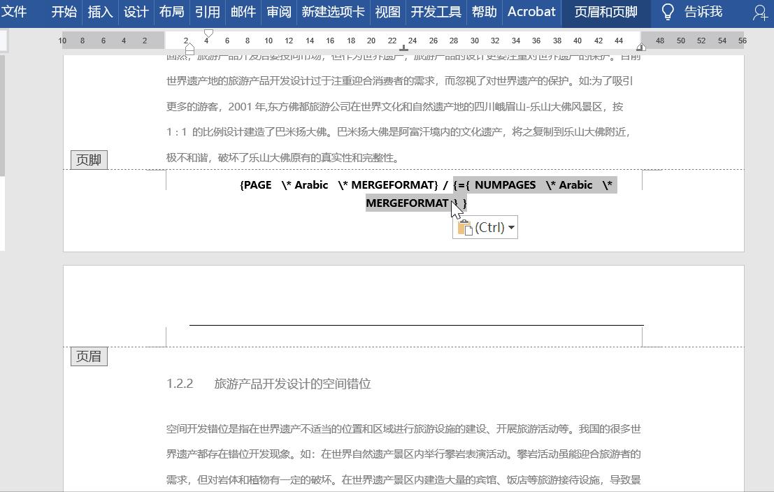Click the 页眉 (Header) tag marker
The image size is (774, 492).
click(x=89, y=356)
